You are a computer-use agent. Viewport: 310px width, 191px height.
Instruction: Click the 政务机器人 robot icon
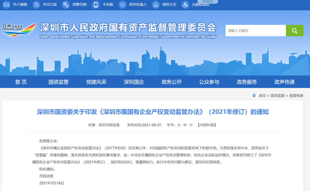click(x=123, y=5)
